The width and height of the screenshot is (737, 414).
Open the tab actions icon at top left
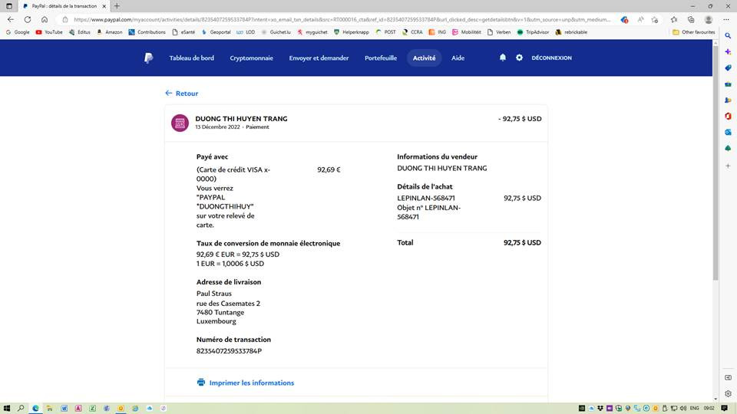(9, 6)
